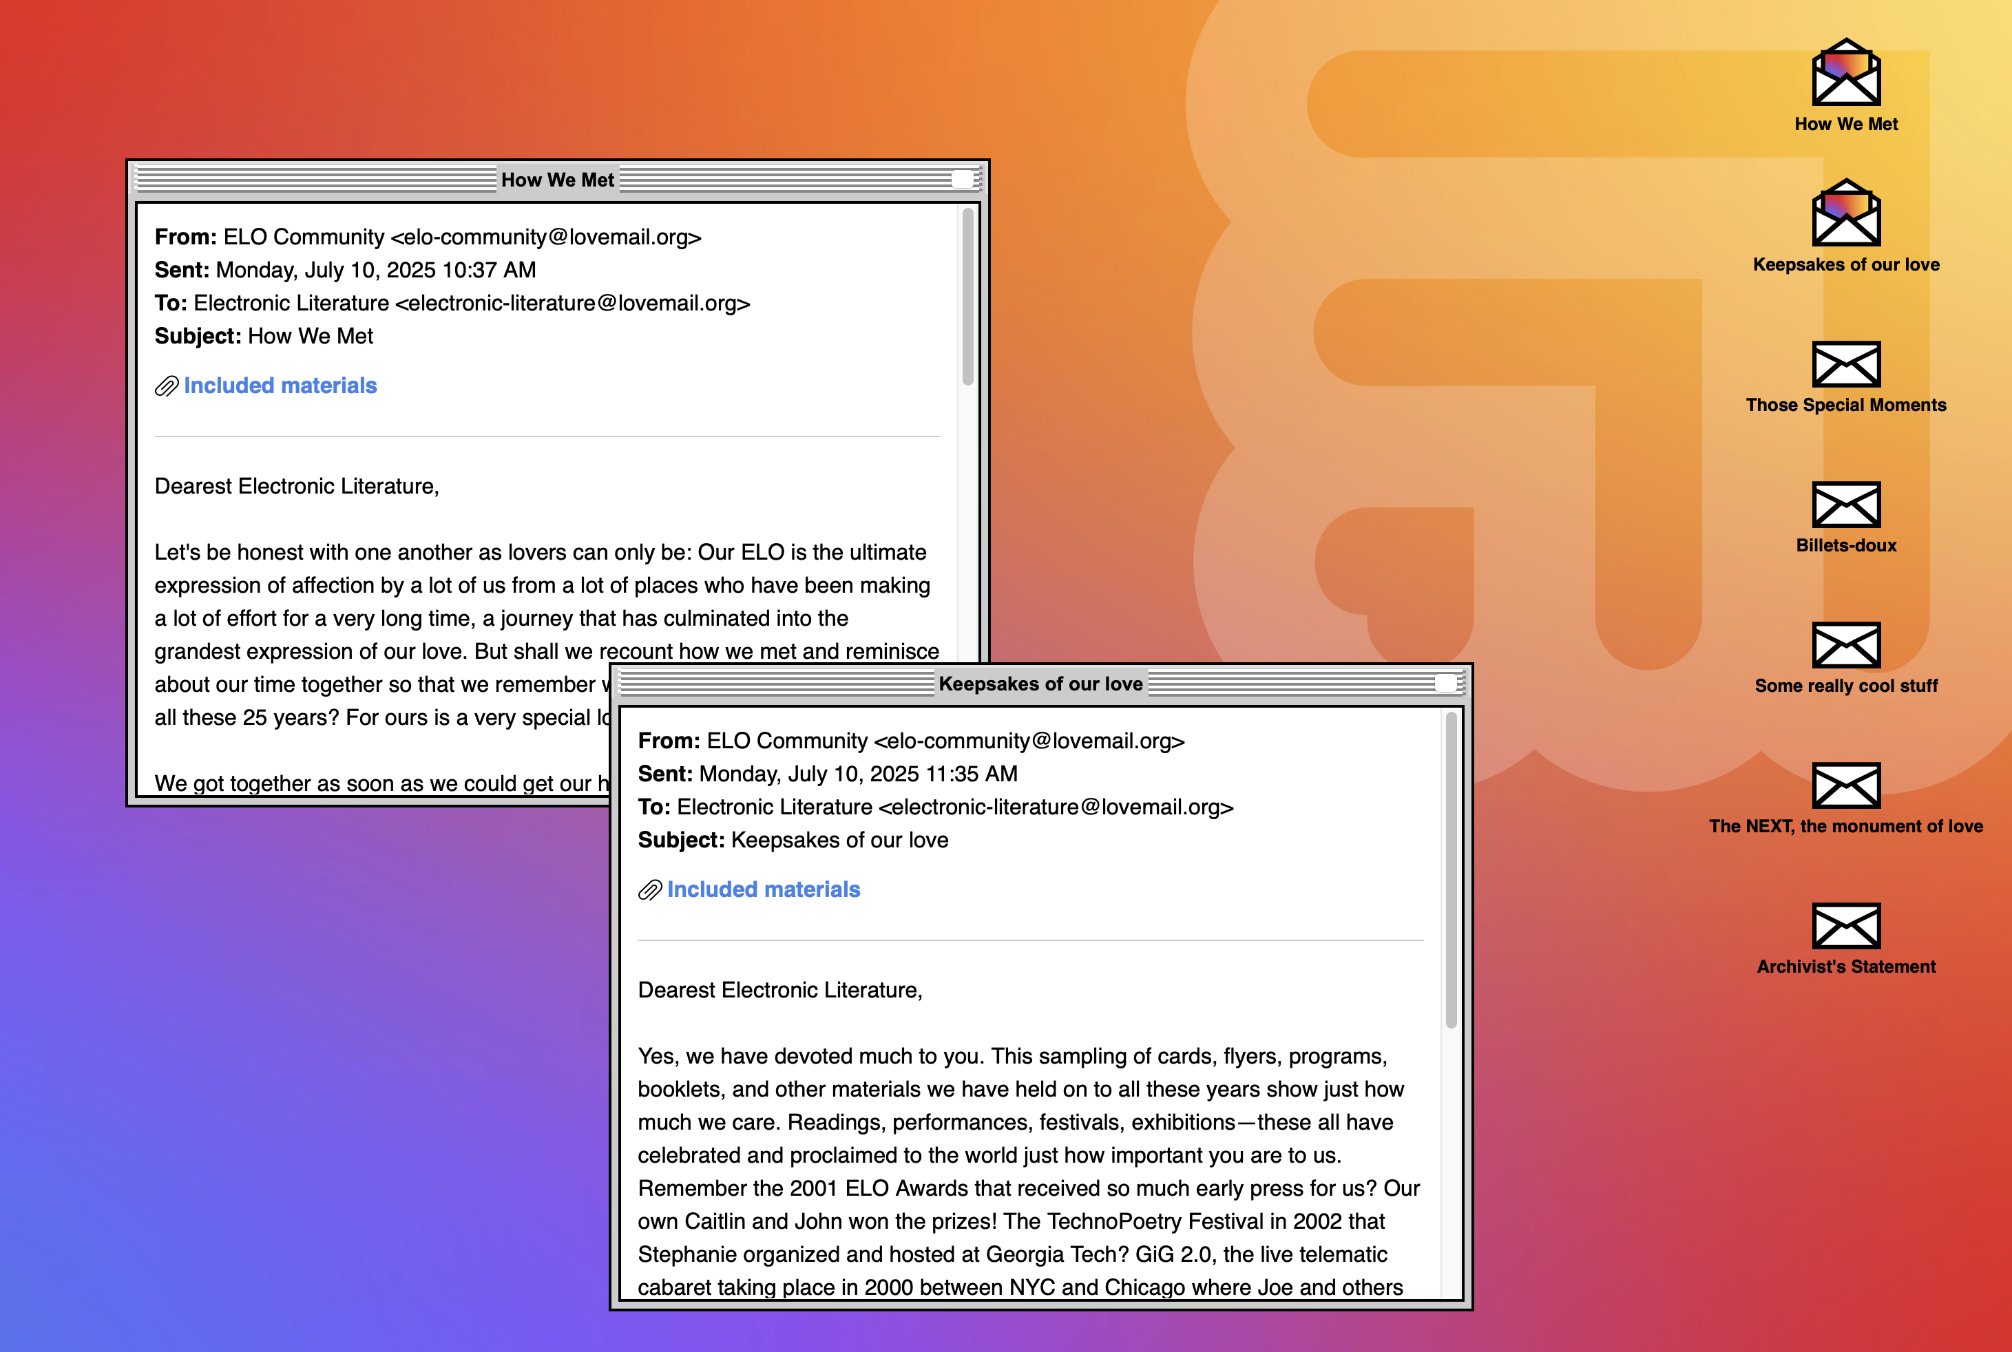Click Sent date 10:37 AM in How We Met
The width and height of the screenshot is (2012, 1352).
(x=376, y=270)
